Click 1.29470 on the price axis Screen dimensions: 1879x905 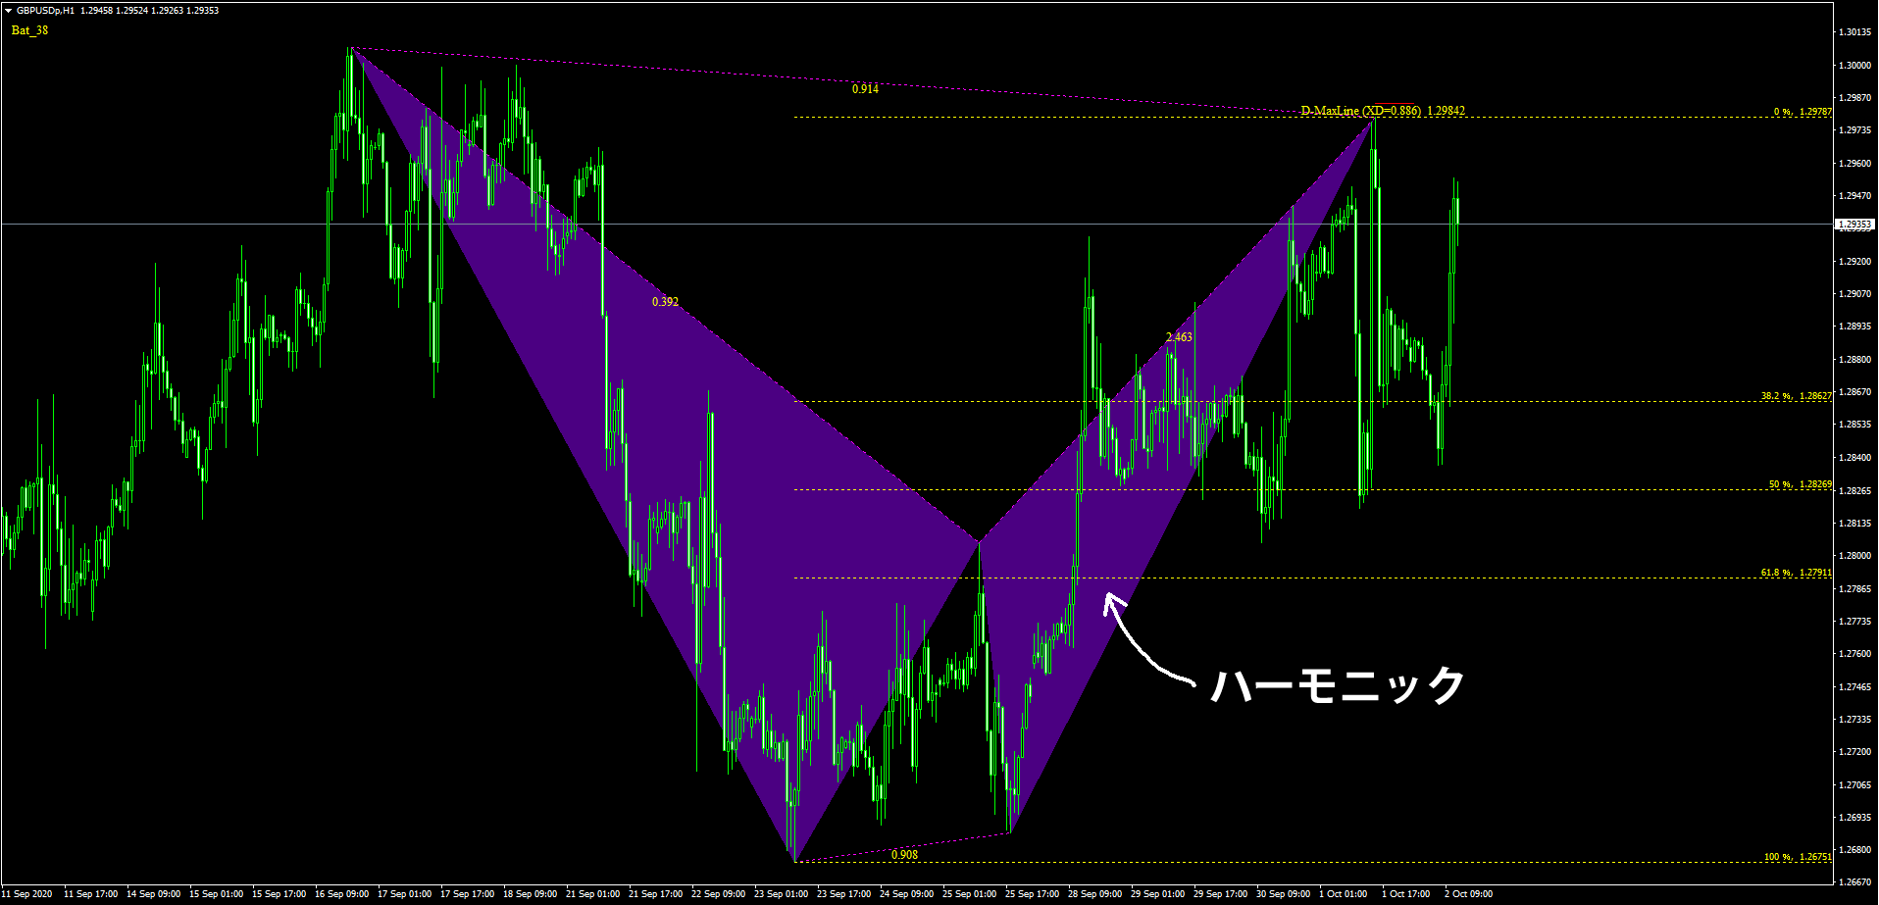(x=1854, y=196)
